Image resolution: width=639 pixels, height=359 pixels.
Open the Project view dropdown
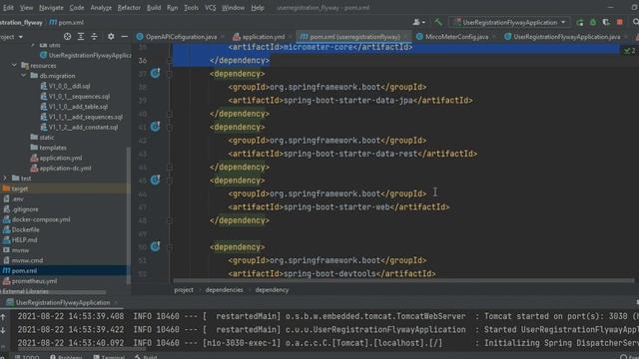[11, 37]
